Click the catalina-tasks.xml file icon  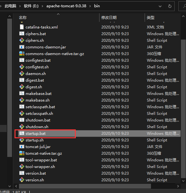coord(22,27)
